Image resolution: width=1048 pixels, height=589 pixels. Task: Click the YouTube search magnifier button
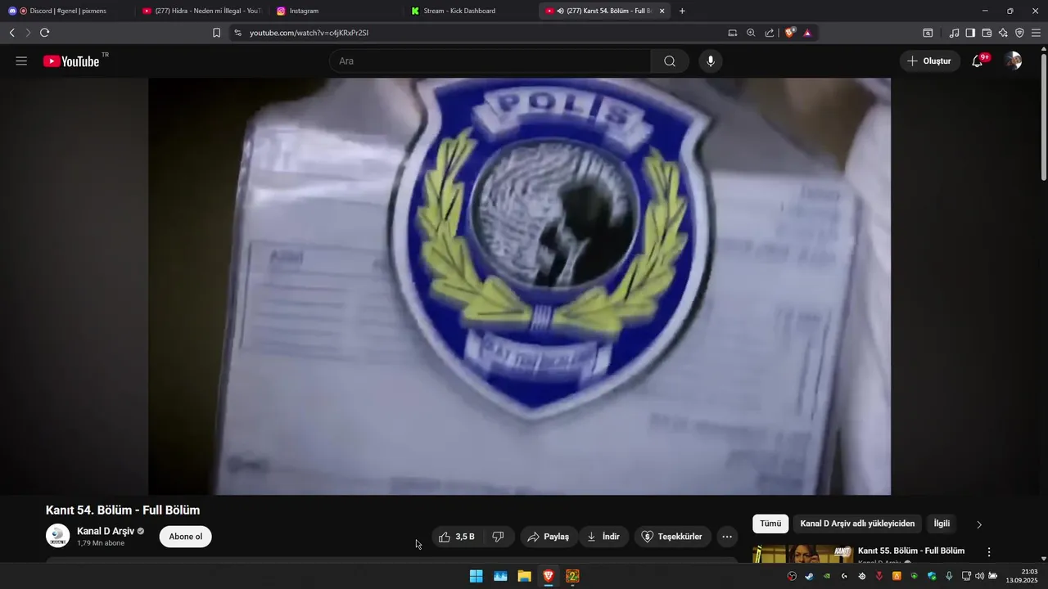670,61
